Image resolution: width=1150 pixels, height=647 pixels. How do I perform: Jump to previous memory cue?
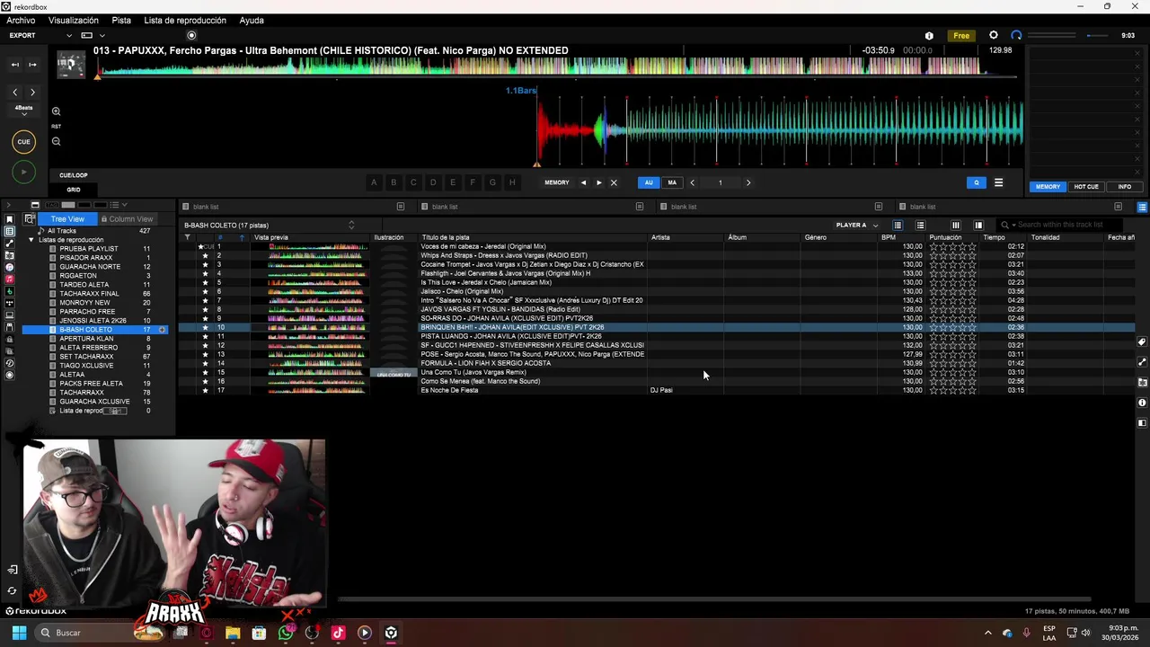coord(583,182)
